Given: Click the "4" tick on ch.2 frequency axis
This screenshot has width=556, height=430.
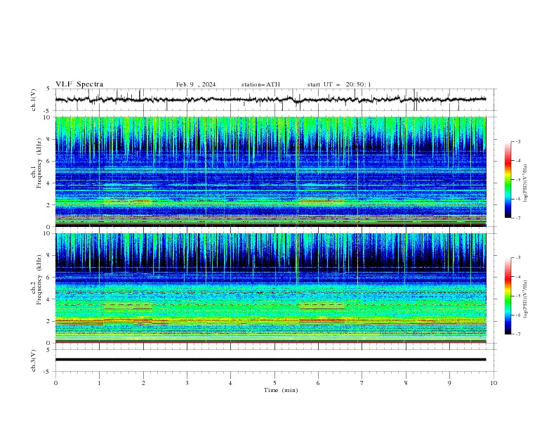Looking at the screenshot, I should [49, 299].
